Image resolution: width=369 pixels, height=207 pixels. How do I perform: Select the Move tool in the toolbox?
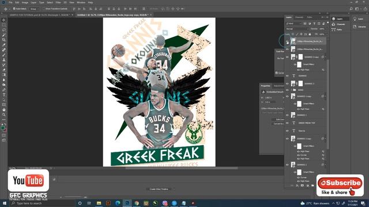point(4,20)
